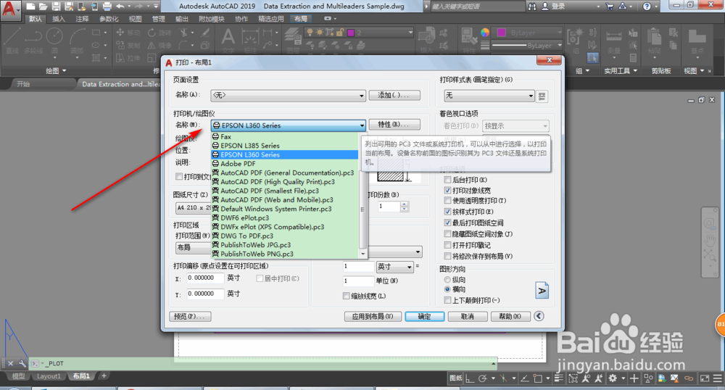
Task: Toggle 缩放线宽 checkbox
Action: coord(347,296)
